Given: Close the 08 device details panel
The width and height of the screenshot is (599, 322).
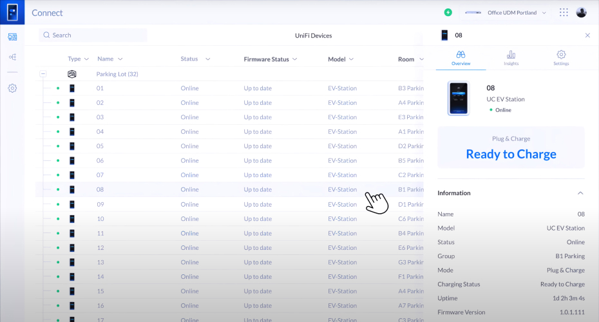Looking at the screenshot, I should (x=587, y=35).
